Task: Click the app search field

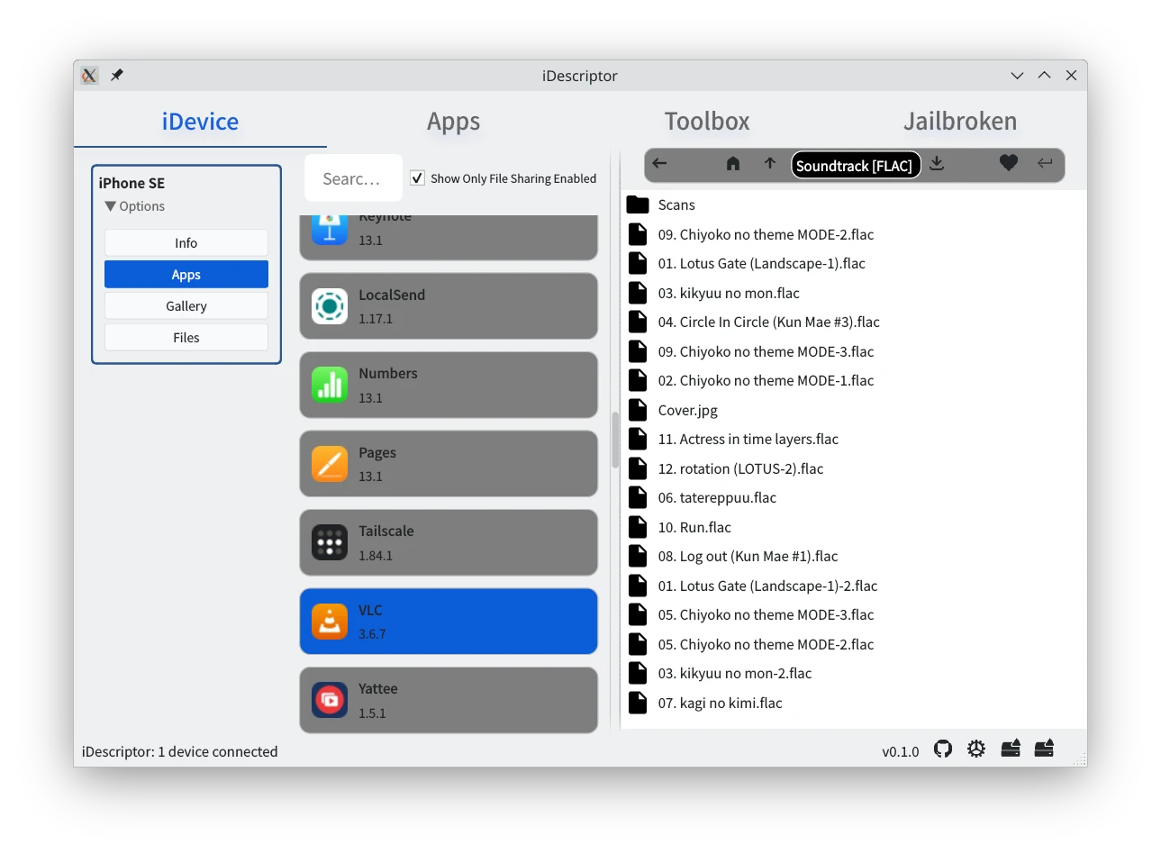Action: click(352, 179)
